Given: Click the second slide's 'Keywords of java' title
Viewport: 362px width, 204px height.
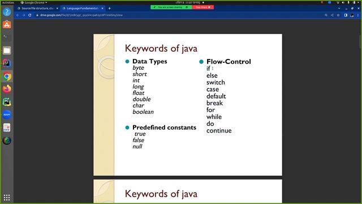Looking at the screenshot, I should tap(161, 194).
